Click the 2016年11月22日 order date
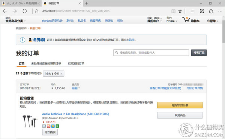Viewport: 225px width, 139px height. (30, 88)
